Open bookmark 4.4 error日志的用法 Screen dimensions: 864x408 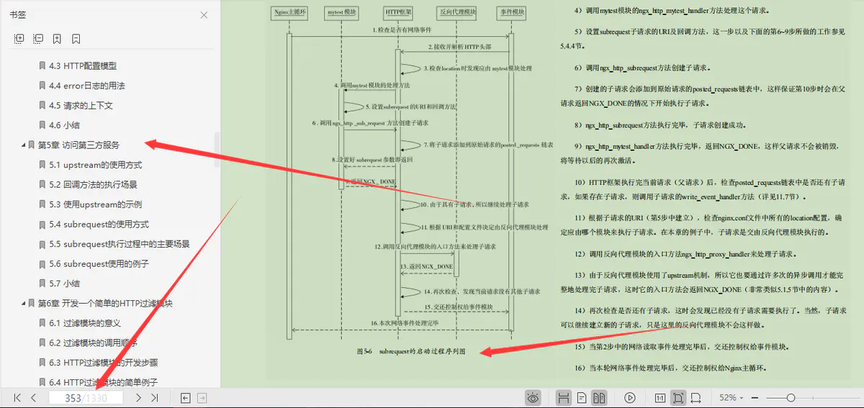tap(87, 86)
